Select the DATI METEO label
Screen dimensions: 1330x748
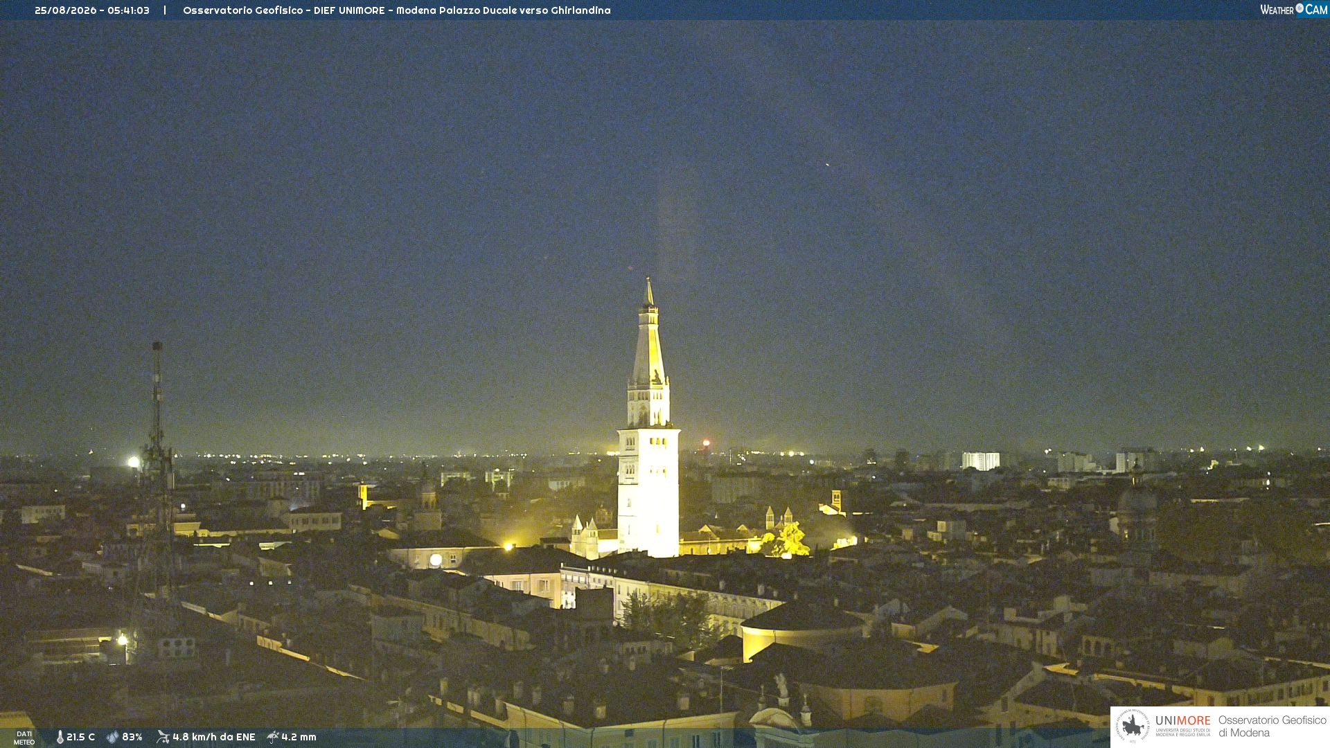[x=24, y=738]
